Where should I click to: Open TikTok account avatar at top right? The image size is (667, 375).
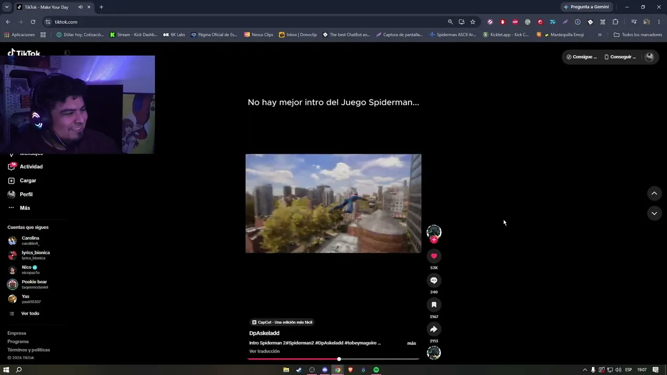[649, 57]
